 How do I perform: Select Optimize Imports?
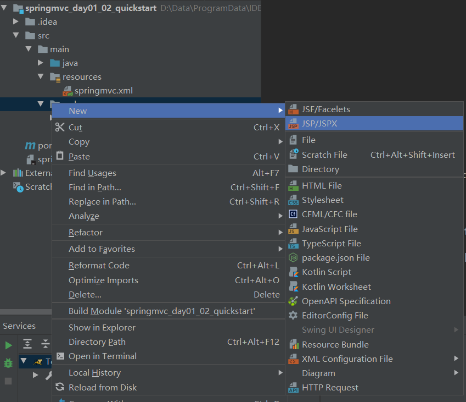pyautogui.click(x=169, y=280)
